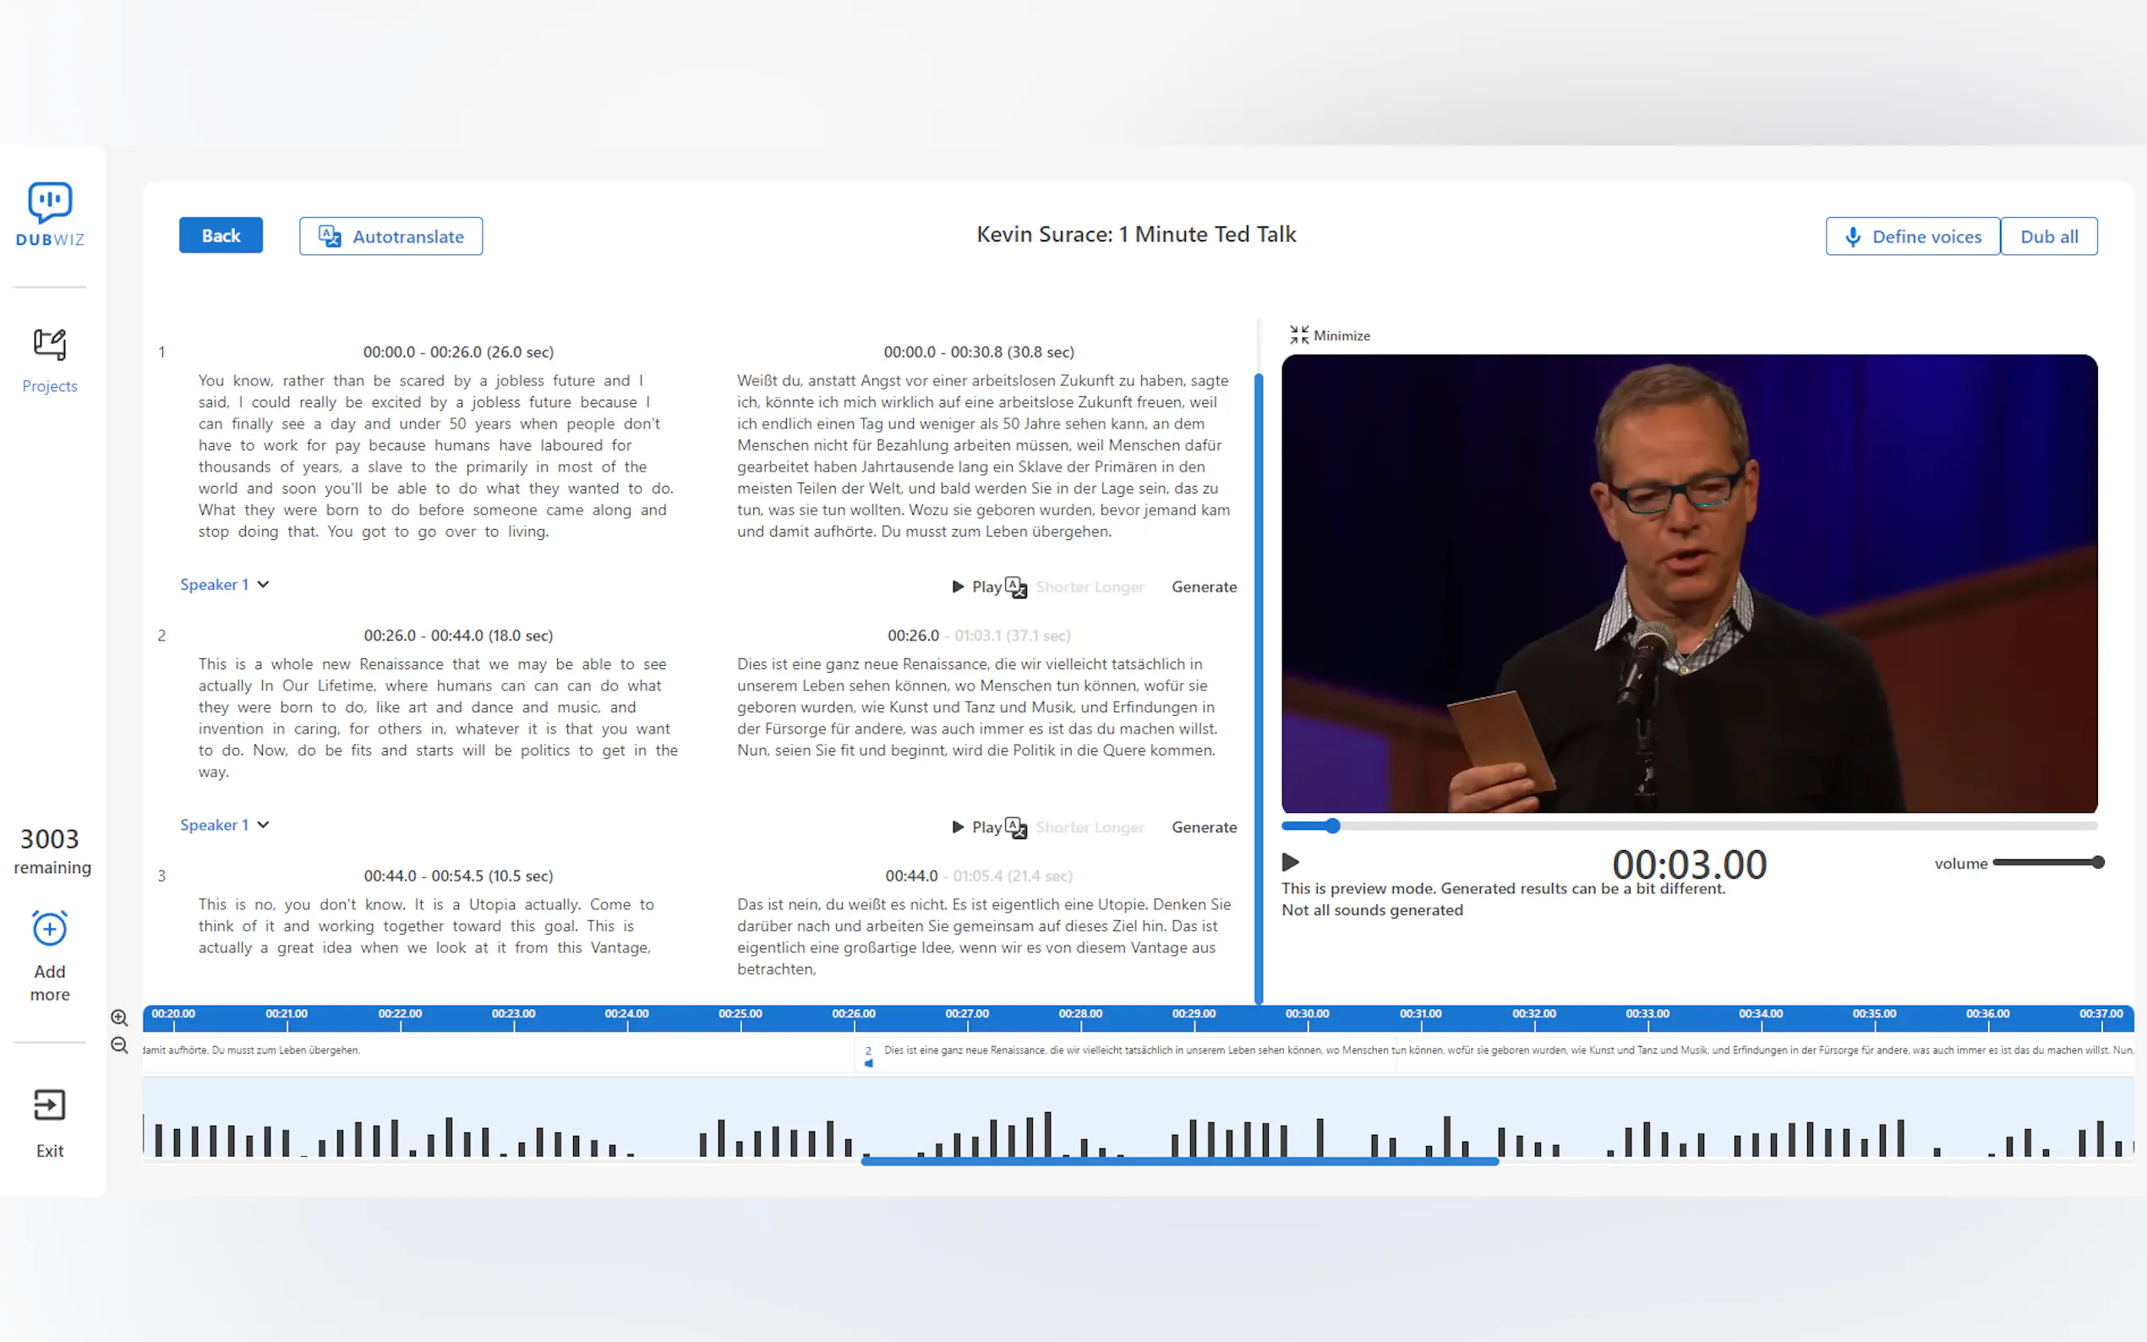This screenshot has width=2147, height=1342.
Task: Expand Speaker 1 dropdown for segment 2
Action: tap(225, 825)
